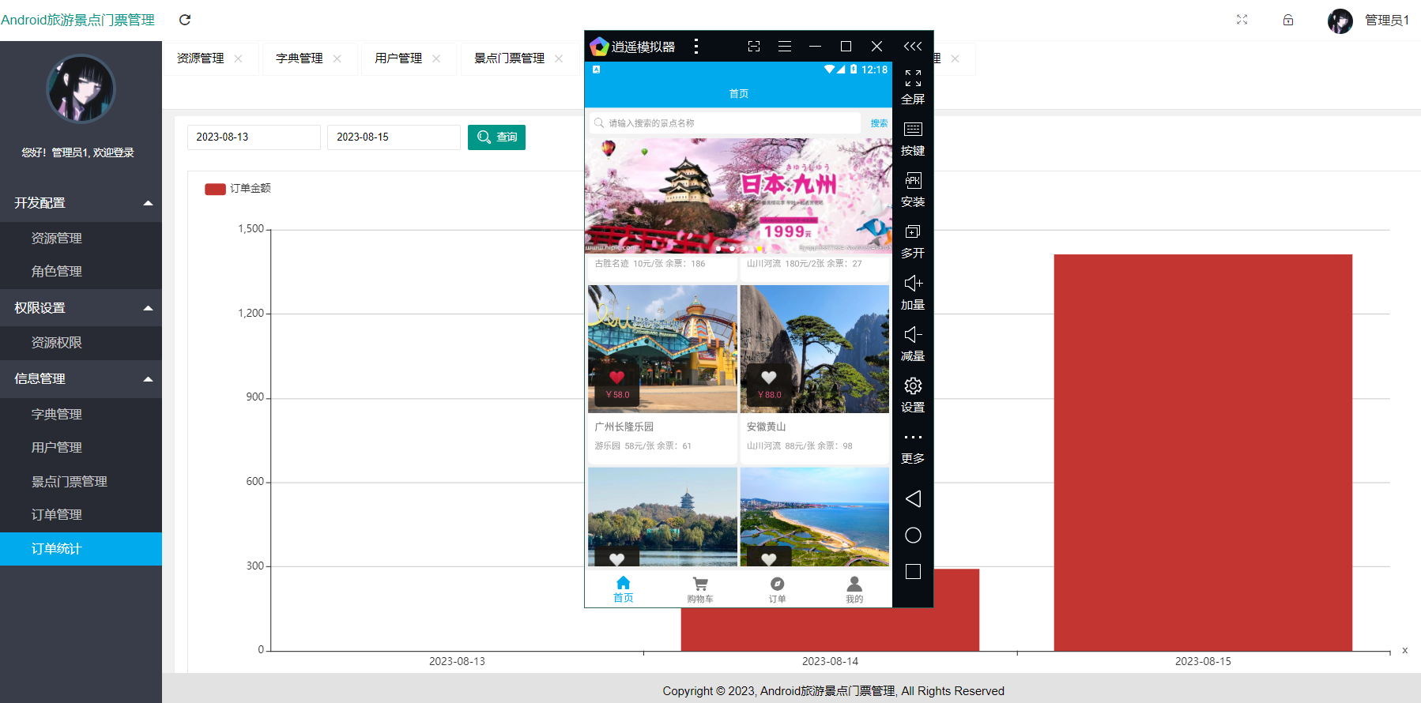Open the 多开 multi-instance tool
Screen dimensions: 1421x703
coord(913,242)
